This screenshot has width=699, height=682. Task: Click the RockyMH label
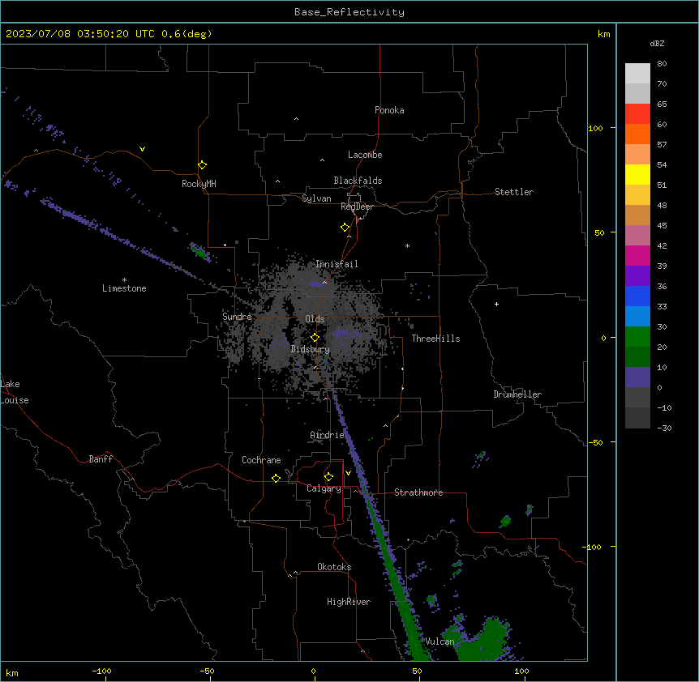click(199, 184)
